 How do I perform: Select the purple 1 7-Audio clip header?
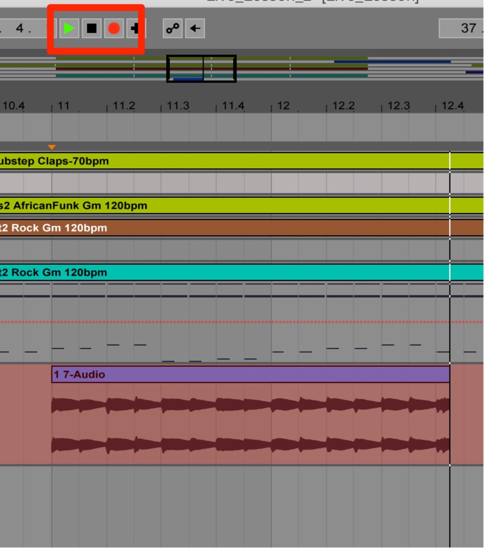[251, 374]
